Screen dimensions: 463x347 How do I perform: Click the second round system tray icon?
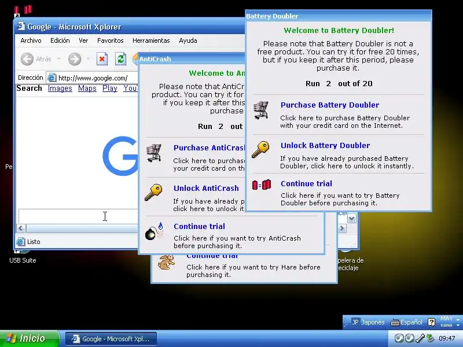(410, 338)
